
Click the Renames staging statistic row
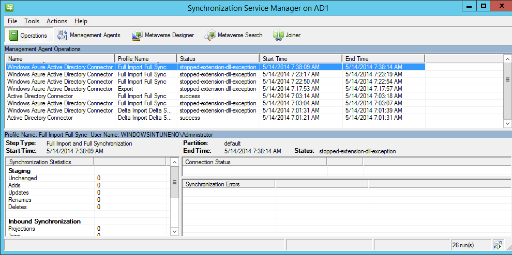pos(88,200)
